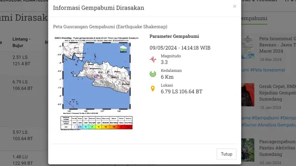
Task: Click the Parameter Gempabumi heading
Action: pyautogui.click(x=174, y=36)
